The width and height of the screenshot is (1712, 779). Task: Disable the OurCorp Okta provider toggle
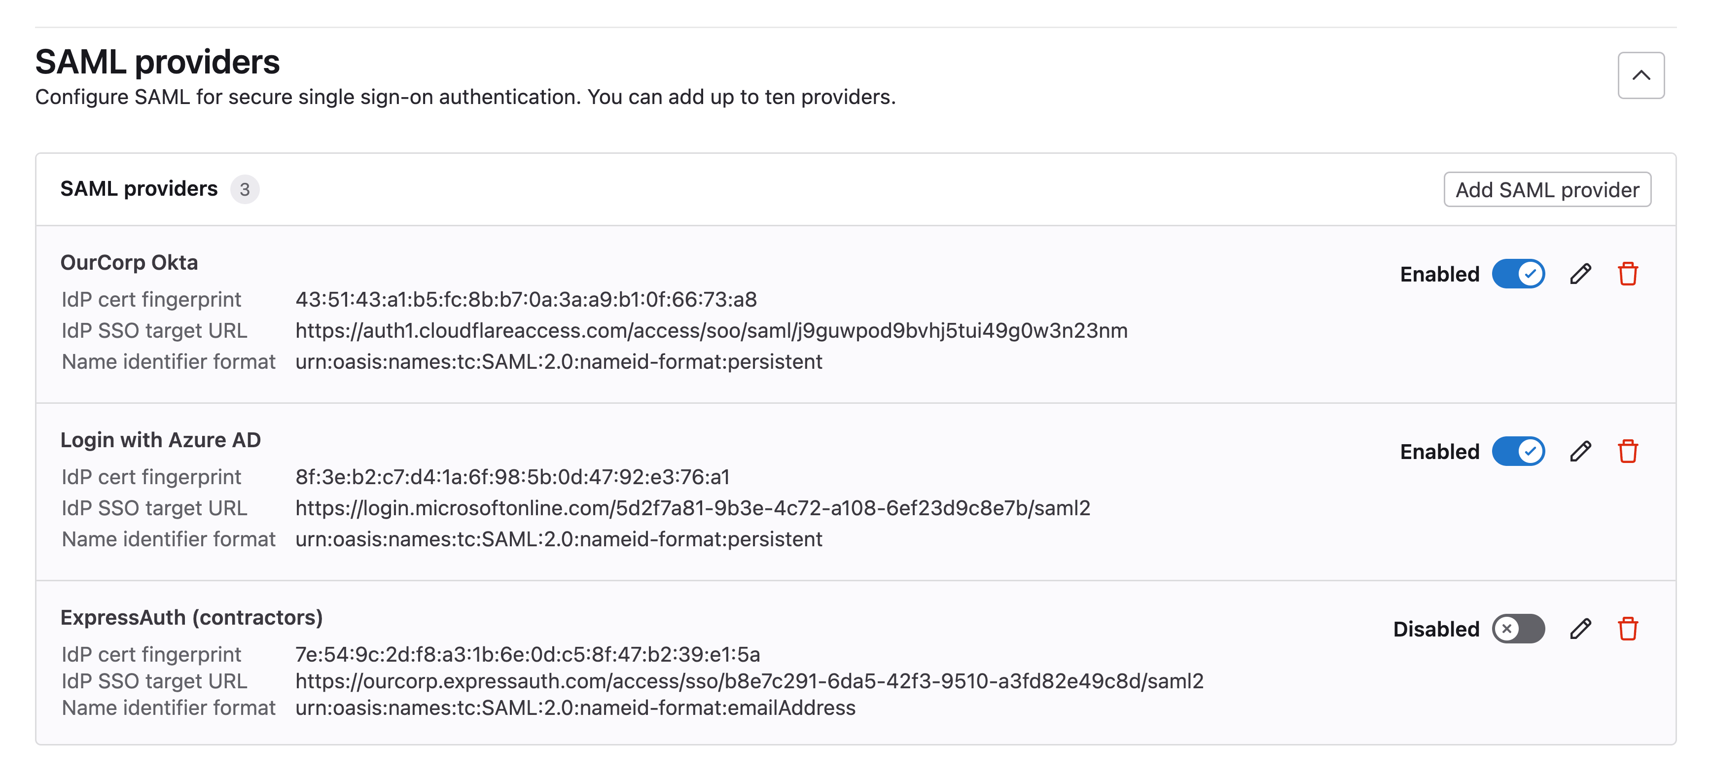(x=1518, y=274)
